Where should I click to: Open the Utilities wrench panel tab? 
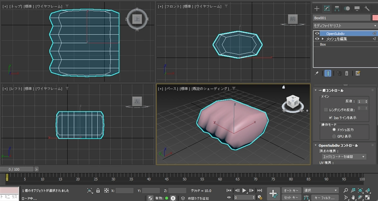(x=367, y=9)
